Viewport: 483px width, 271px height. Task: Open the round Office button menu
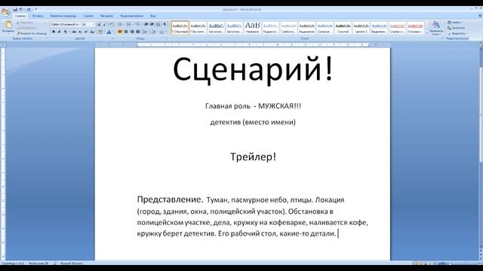click(5, 12)
